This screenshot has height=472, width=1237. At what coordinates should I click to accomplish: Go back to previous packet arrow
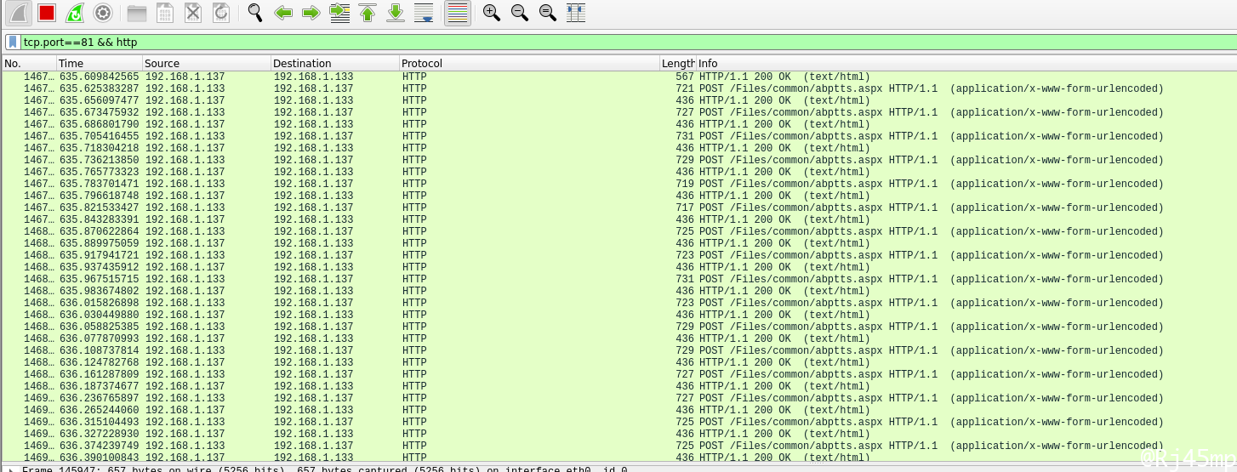point(283,13)
